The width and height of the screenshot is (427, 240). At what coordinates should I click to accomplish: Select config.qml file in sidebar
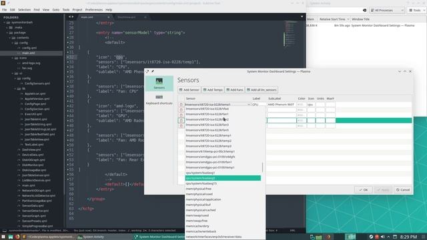[29, 48]
